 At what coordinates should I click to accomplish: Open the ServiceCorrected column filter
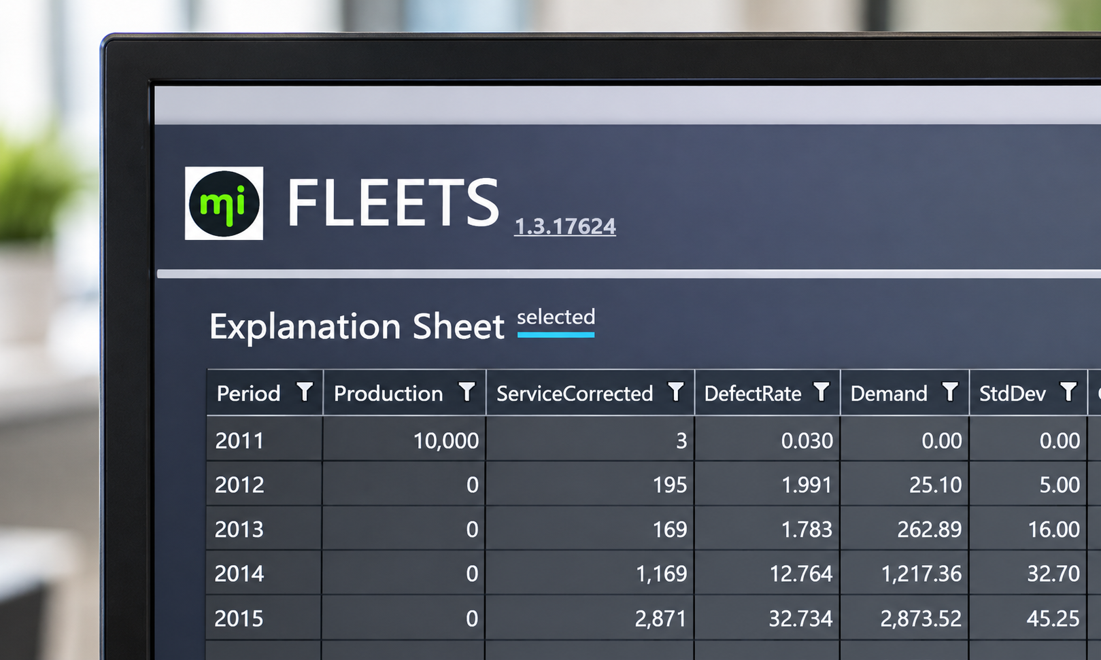(x=675, y=392)
